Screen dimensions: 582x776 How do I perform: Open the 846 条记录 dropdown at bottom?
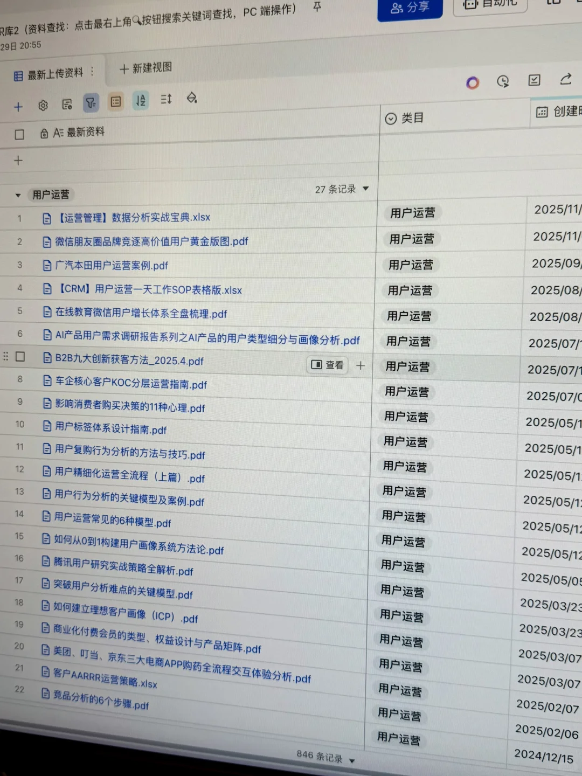[352, 760]
